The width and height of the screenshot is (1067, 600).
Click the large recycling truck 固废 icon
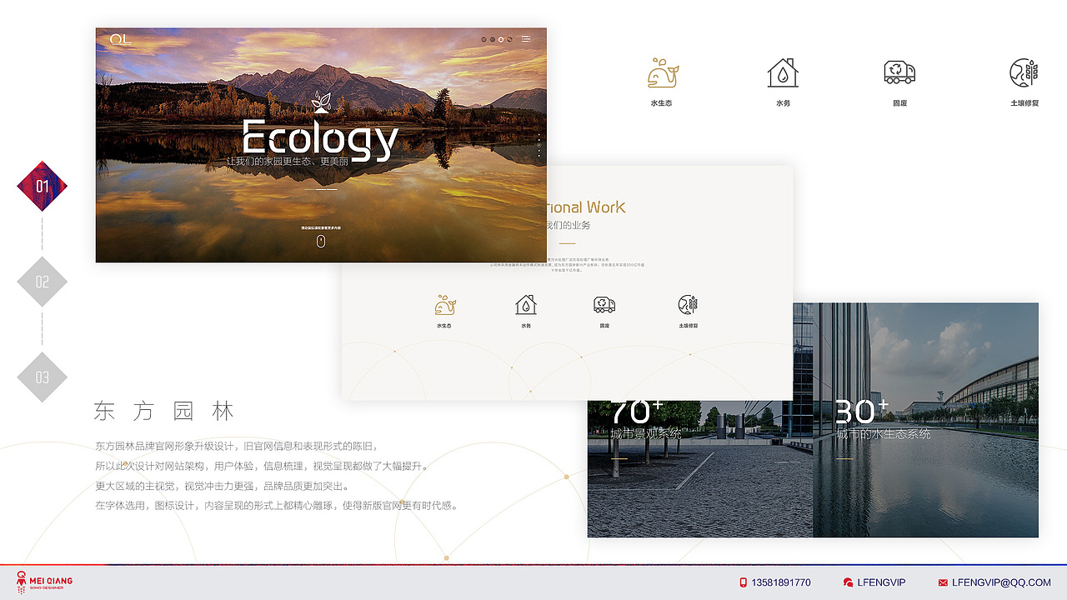point(899,72)
